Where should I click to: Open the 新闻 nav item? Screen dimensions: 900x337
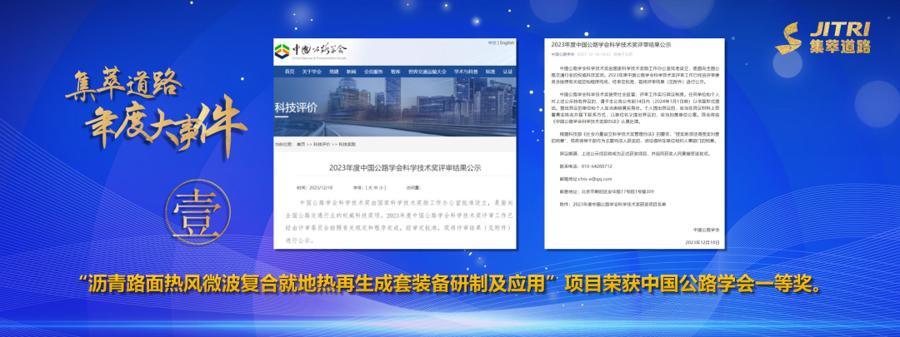pyautogui.click(x=352, y=72)
